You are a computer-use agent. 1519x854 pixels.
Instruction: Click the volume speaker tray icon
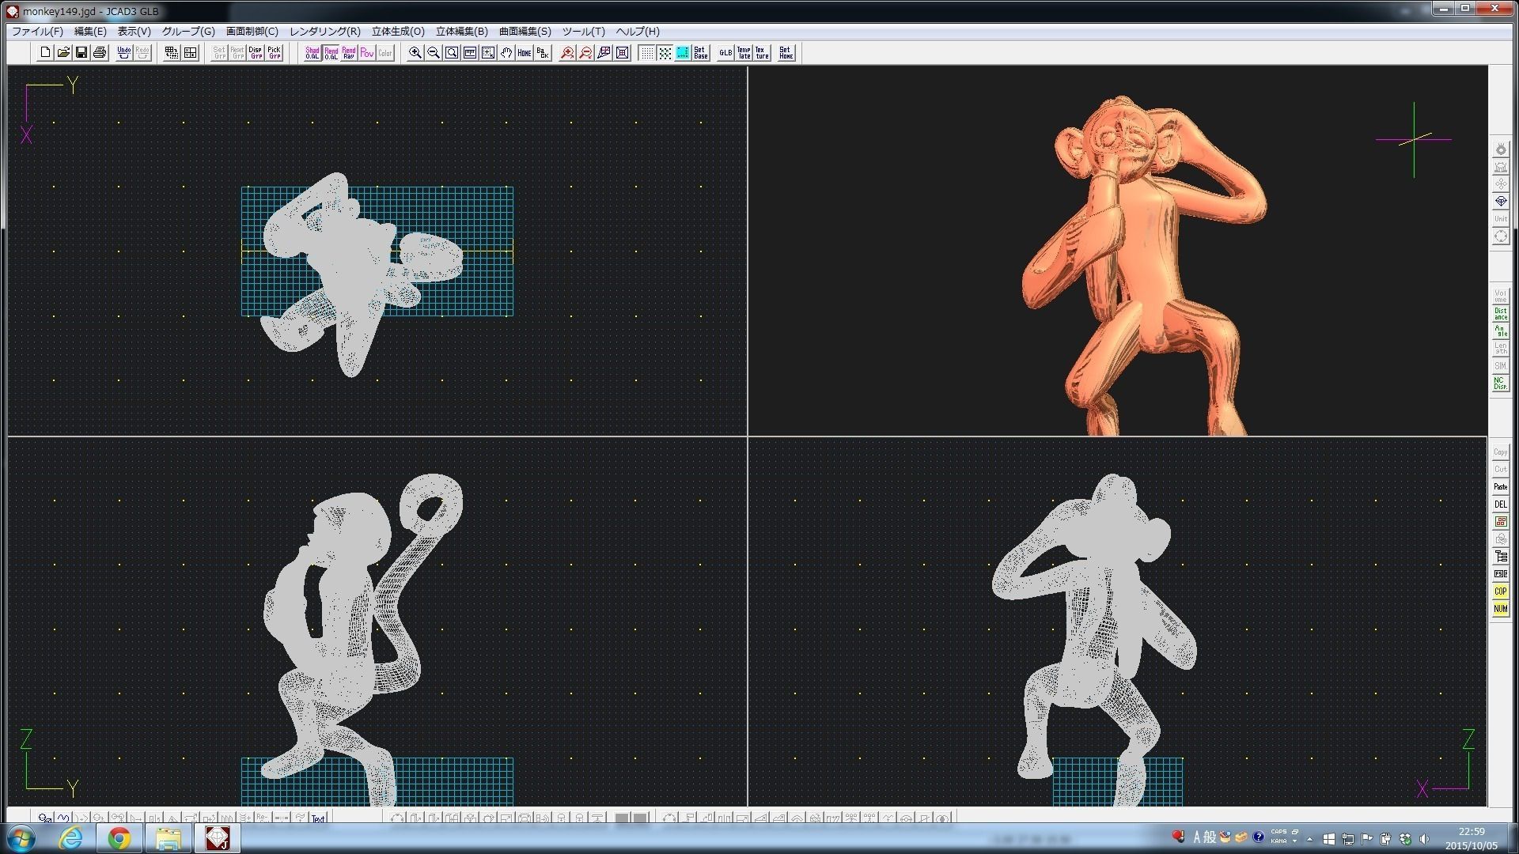pos(1425,839)
